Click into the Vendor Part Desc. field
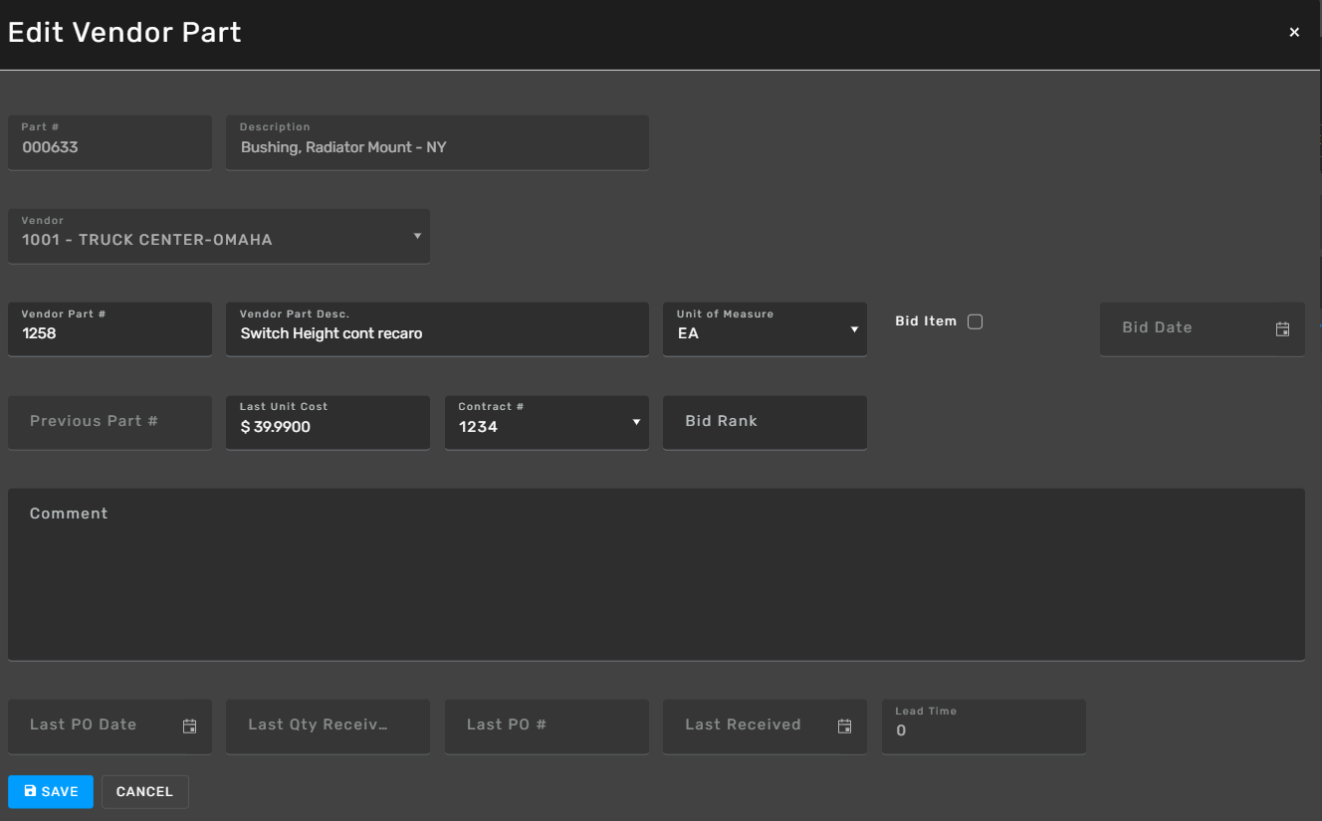The height and width of the screenshot is (821, 1322). tap(437, 328)
